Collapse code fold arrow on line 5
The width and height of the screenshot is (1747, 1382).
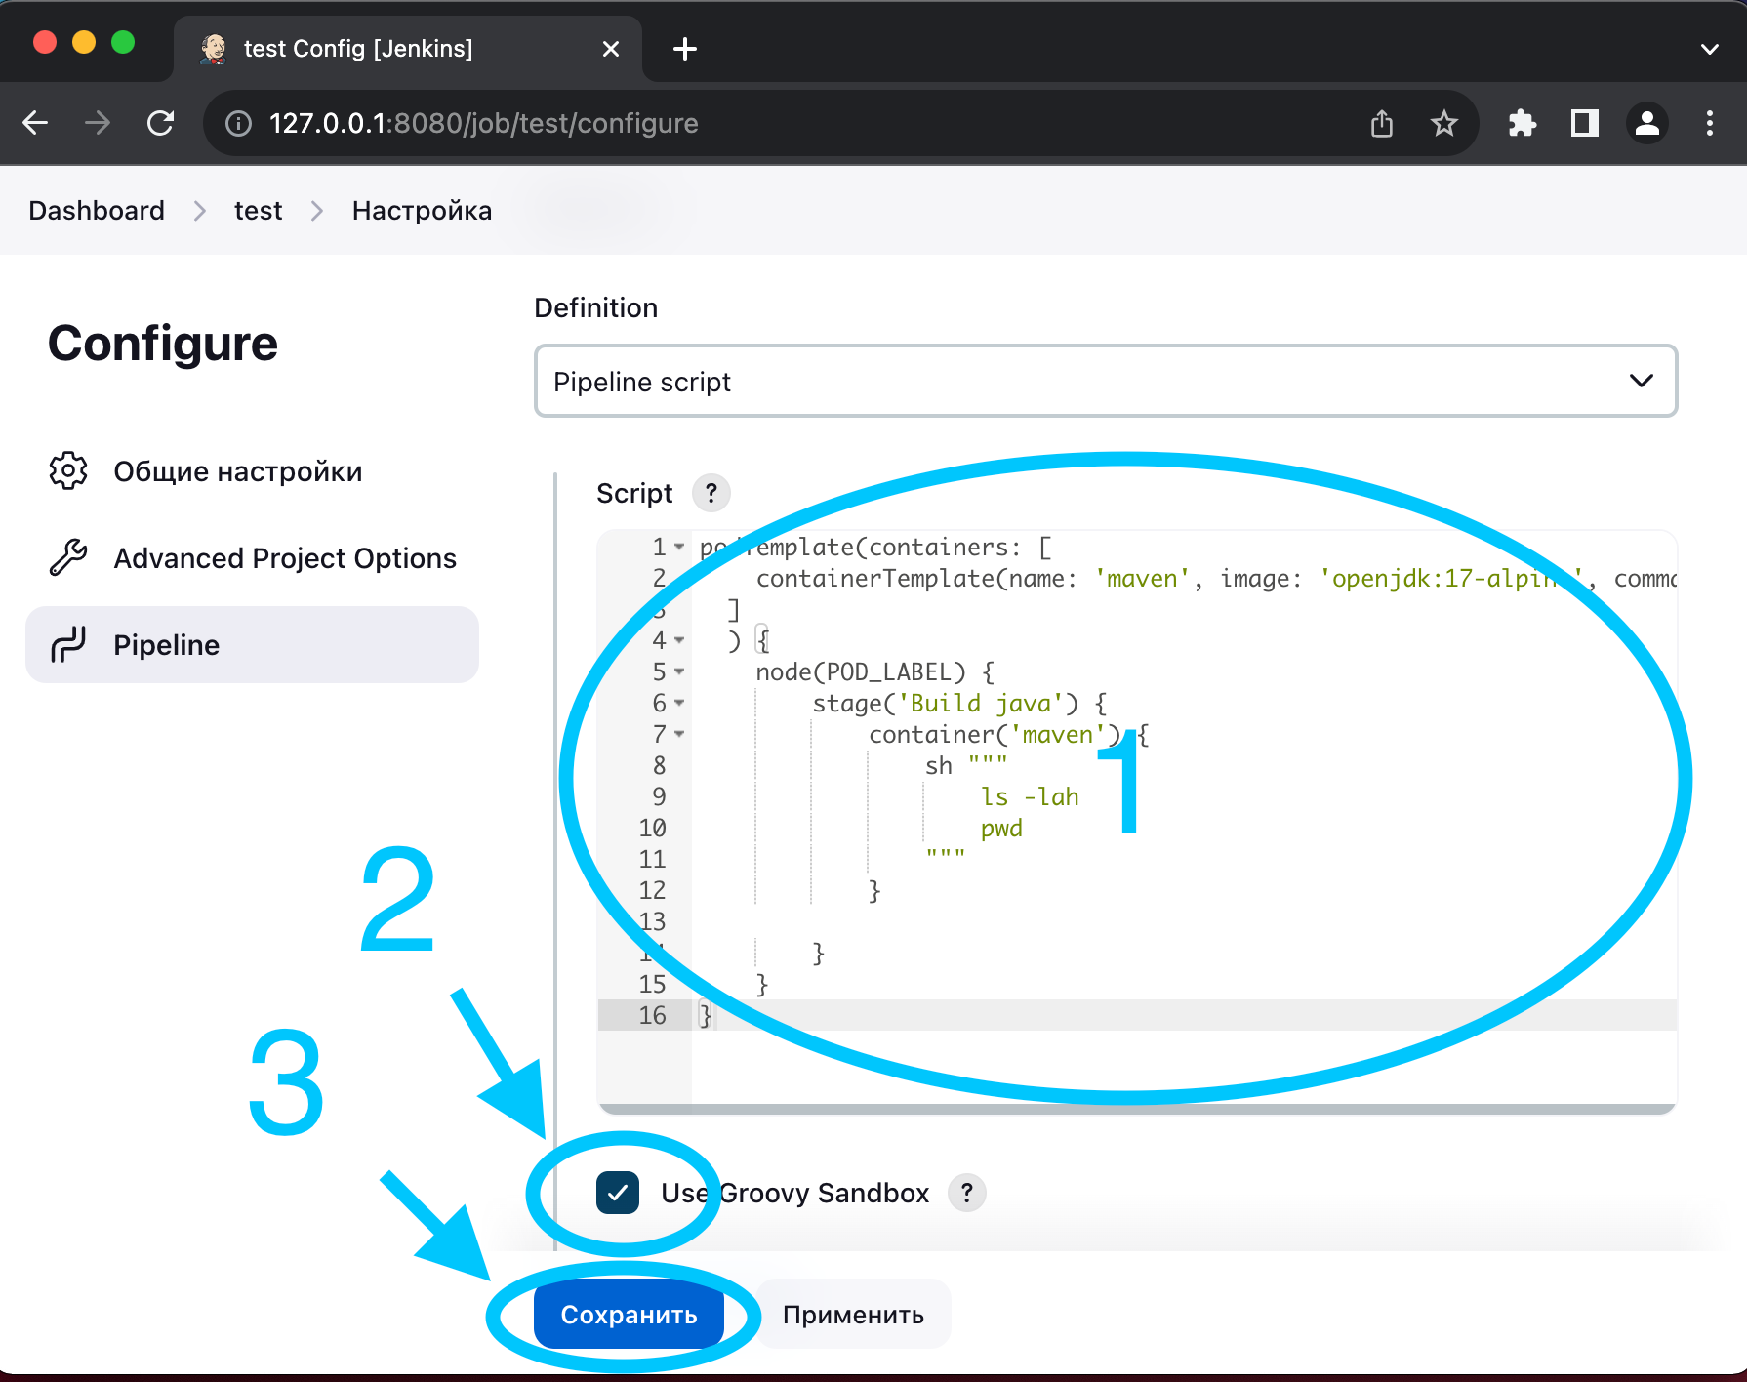coord(679,671)
